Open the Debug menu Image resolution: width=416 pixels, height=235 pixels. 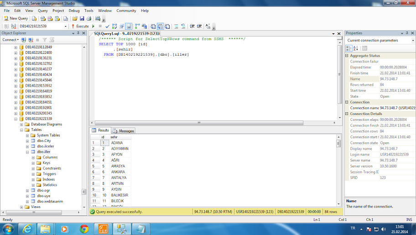[x=74, y=10]
